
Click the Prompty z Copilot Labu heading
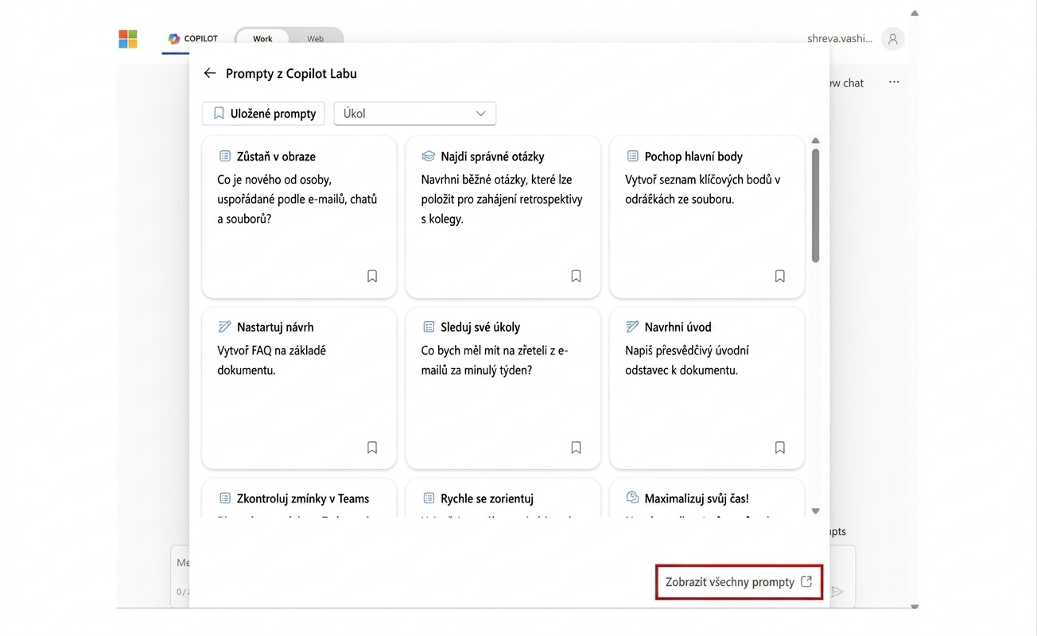click(291, 73)
